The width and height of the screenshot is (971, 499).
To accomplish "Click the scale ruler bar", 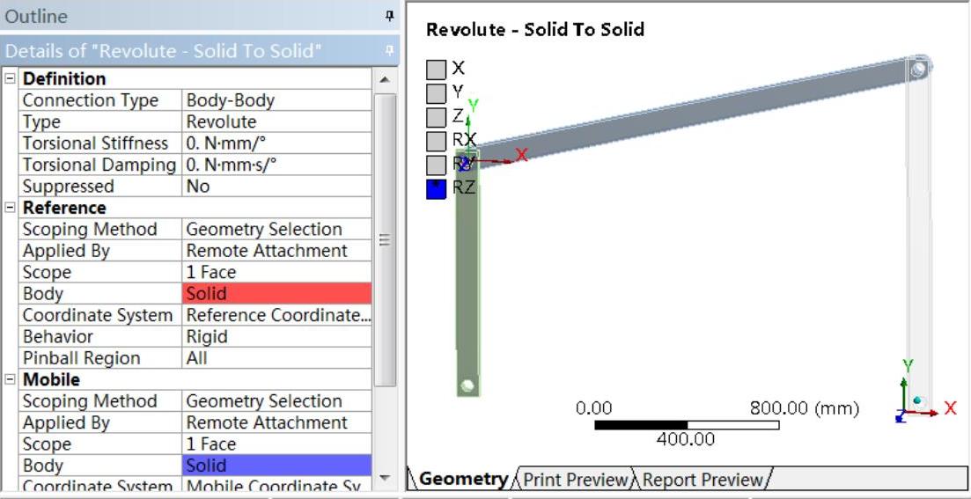I will 686,425.
